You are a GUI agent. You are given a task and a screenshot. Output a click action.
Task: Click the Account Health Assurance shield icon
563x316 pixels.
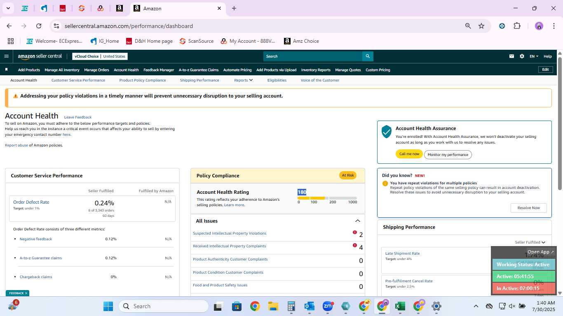[386, 132]
